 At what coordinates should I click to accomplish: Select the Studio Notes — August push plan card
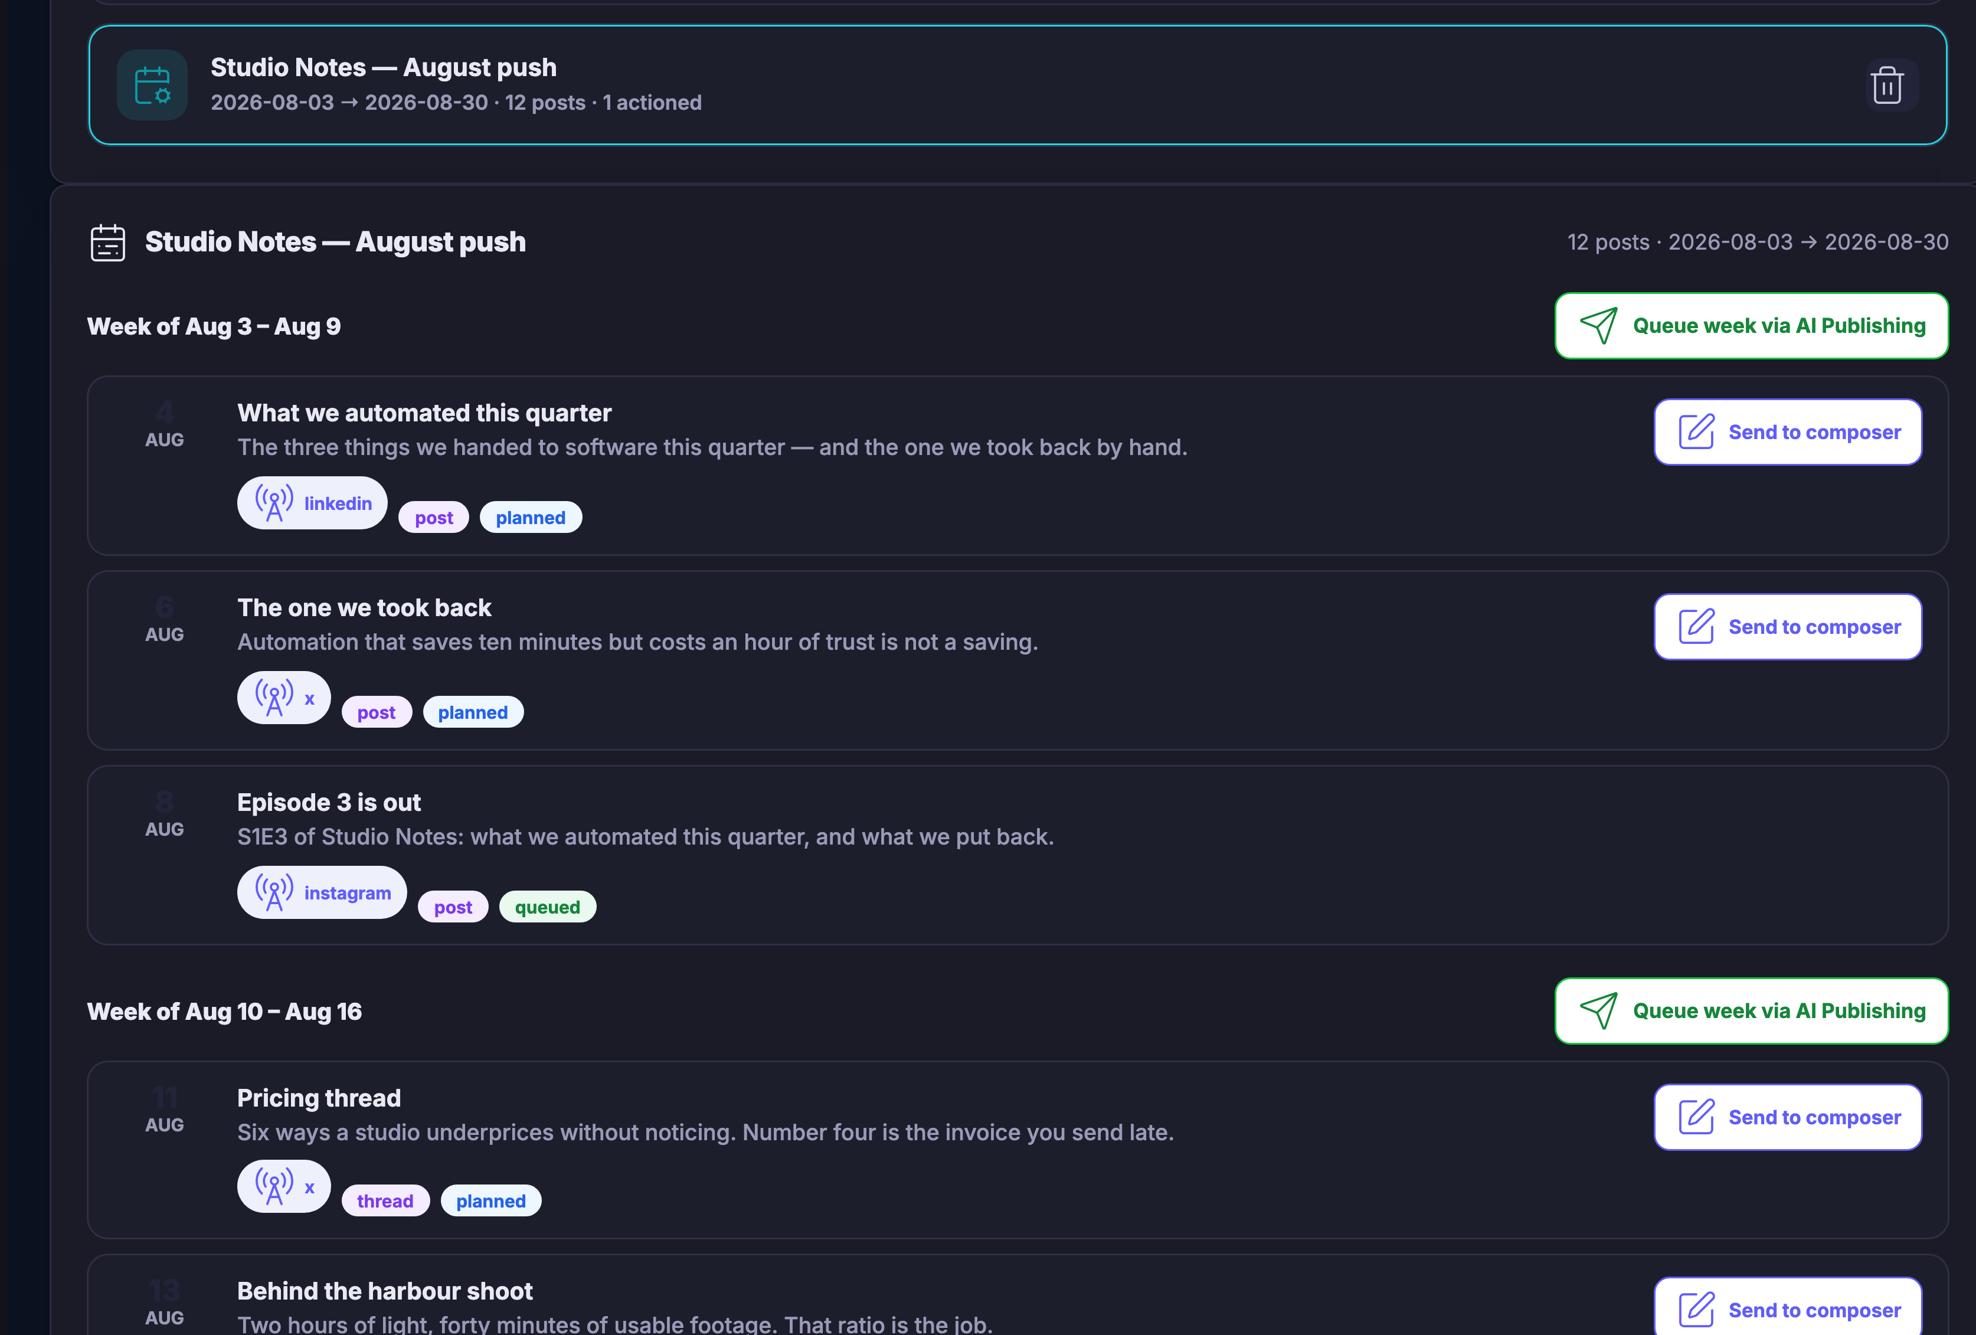tap(1018, 85)
